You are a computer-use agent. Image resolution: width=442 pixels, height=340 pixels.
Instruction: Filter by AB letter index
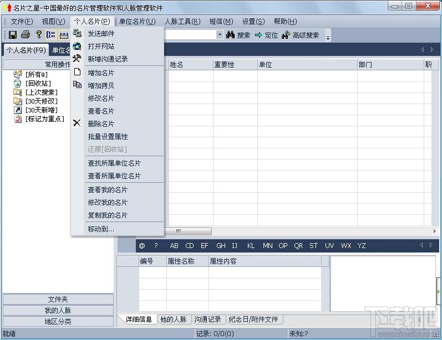click(x=174, y=246)
